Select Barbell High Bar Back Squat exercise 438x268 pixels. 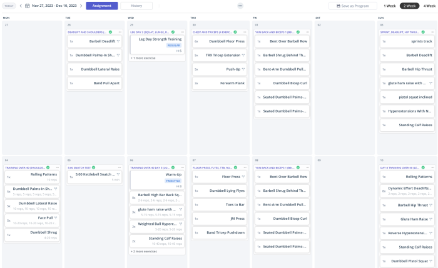point(157,197)
